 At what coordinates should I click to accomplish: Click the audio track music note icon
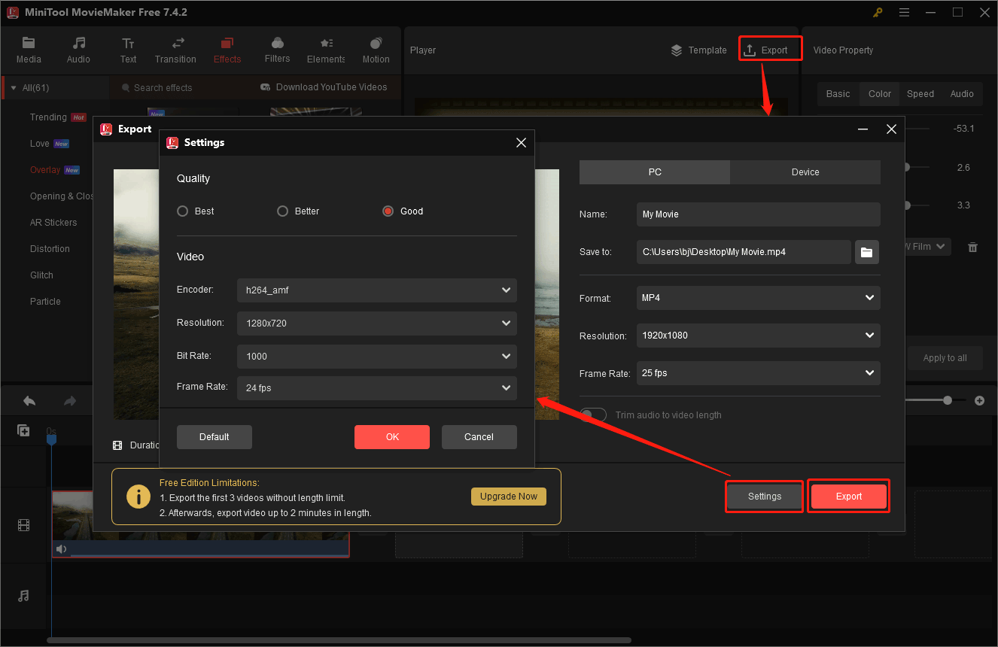point(23,596)
